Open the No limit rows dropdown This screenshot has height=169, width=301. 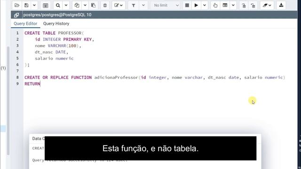point(166,5)
